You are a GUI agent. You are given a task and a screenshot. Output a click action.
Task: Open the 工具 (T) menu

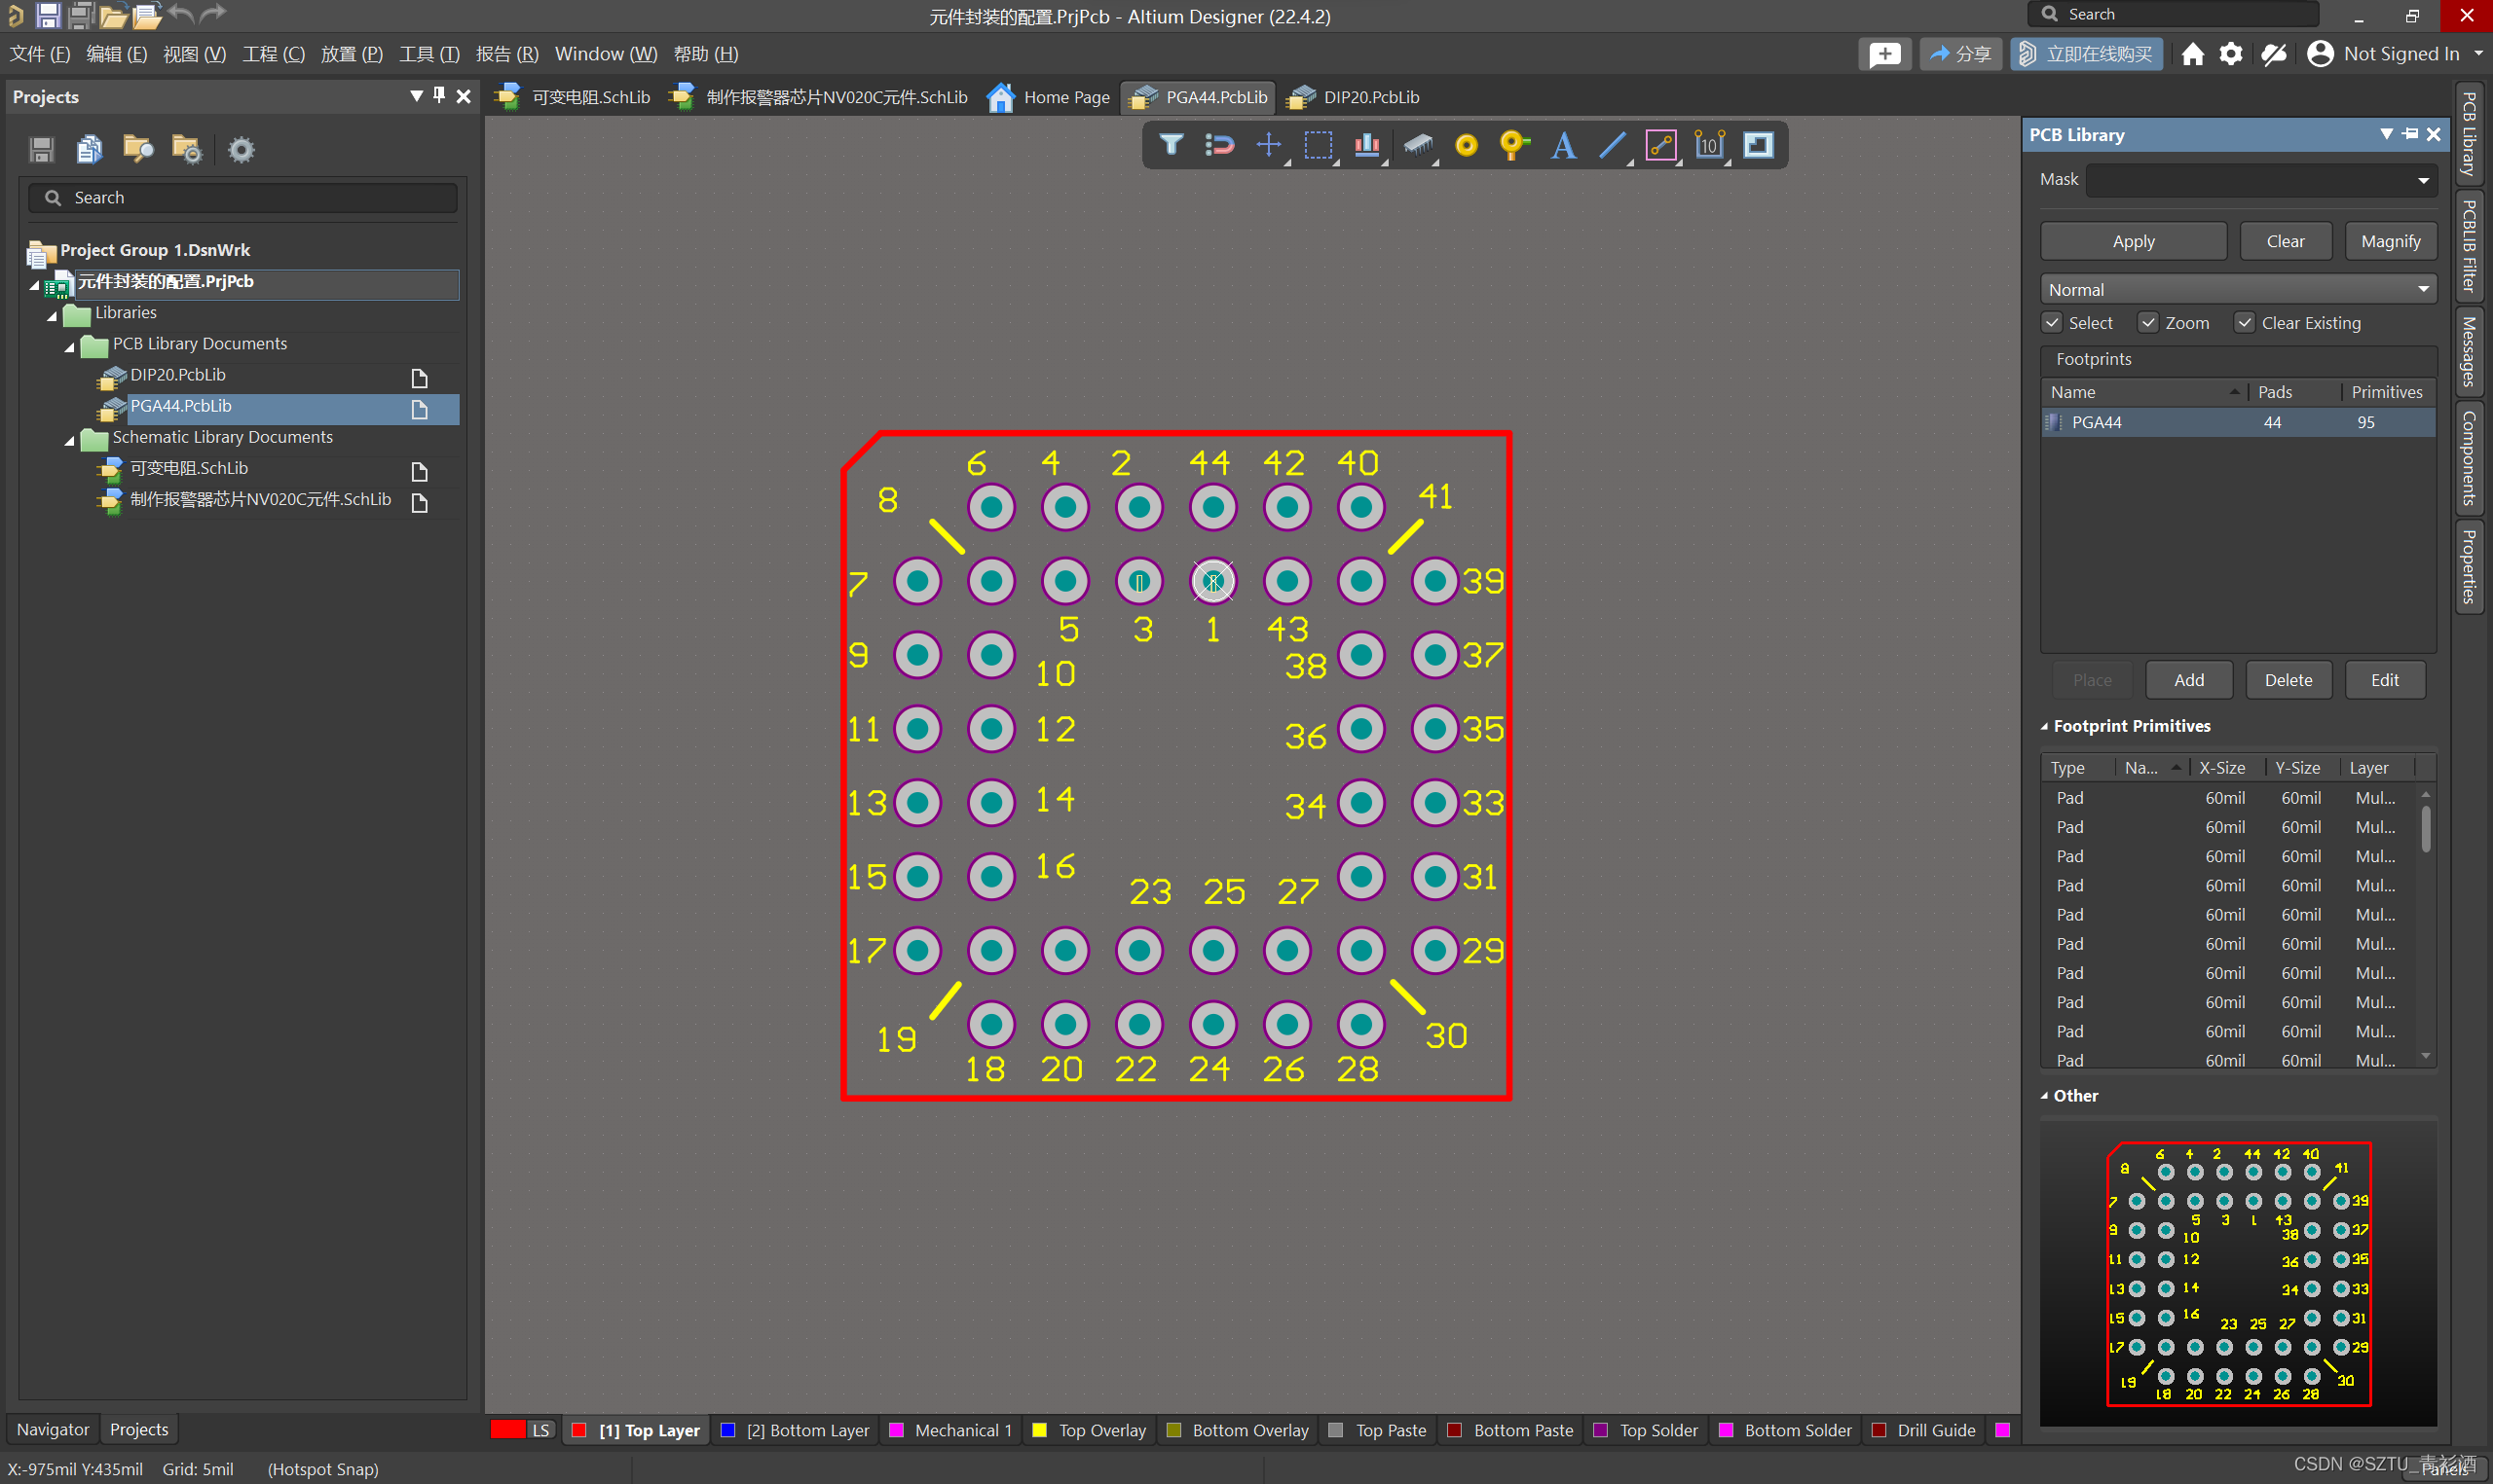[428, 54]
